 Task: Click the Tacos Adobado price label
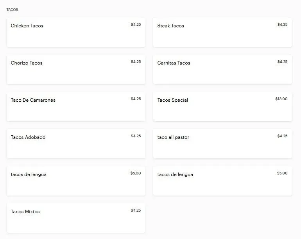tap(136, 136)
